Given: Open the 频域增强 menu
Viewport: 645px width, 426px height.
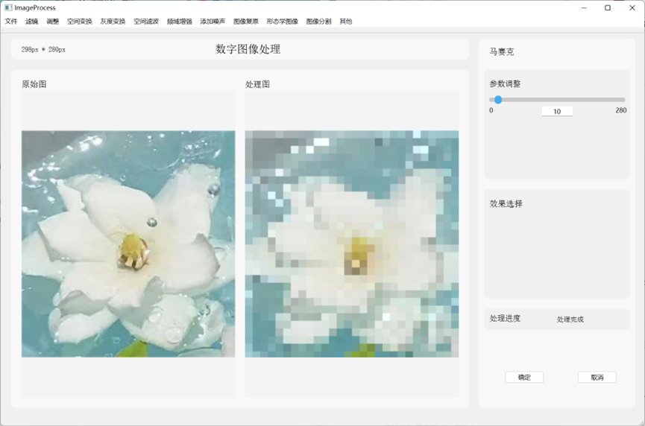Looking at the screenshot, I should (x=180, y=22).
